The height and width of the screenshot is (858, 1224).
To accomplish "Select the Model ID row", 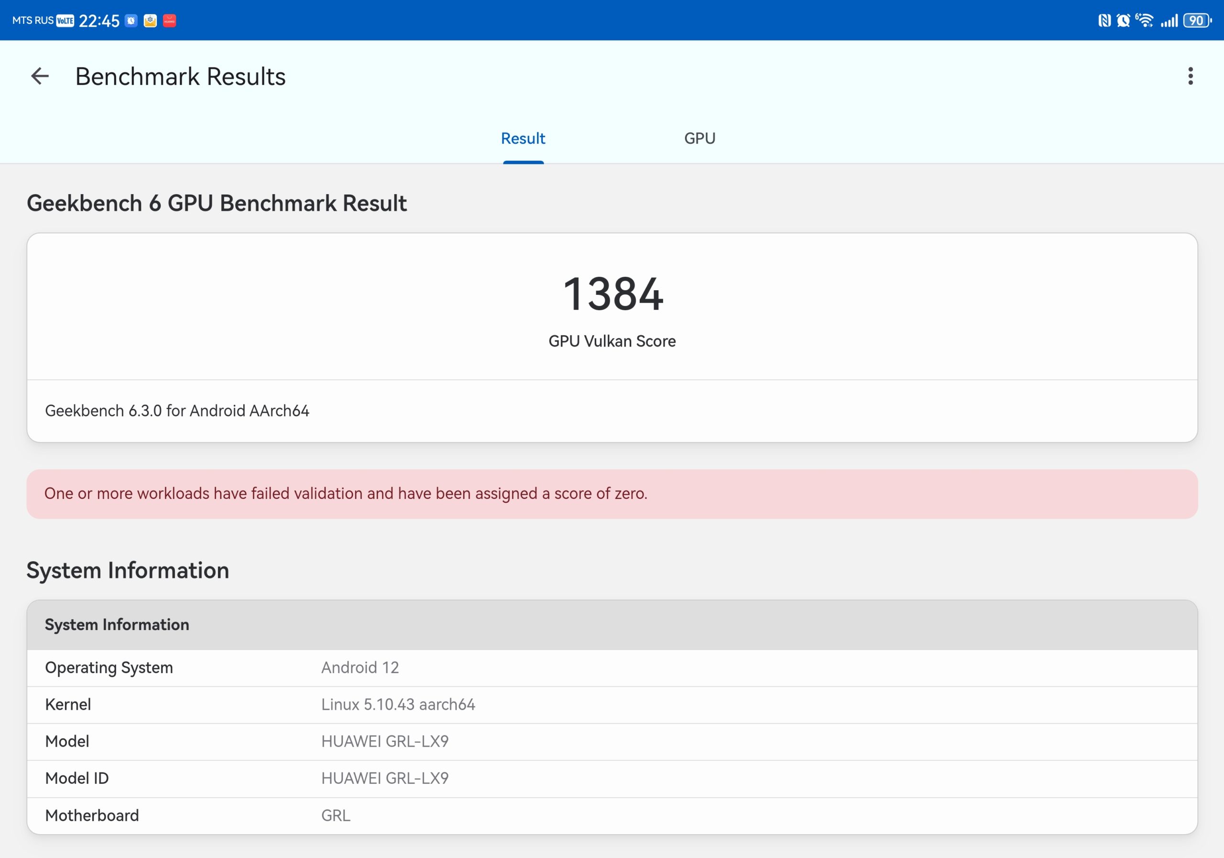I will pos(612,779).
